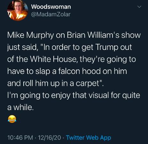Viewport: 148px width, 144px height.
Task: Click the Twitter Web App source link
Action: [89, 138]
